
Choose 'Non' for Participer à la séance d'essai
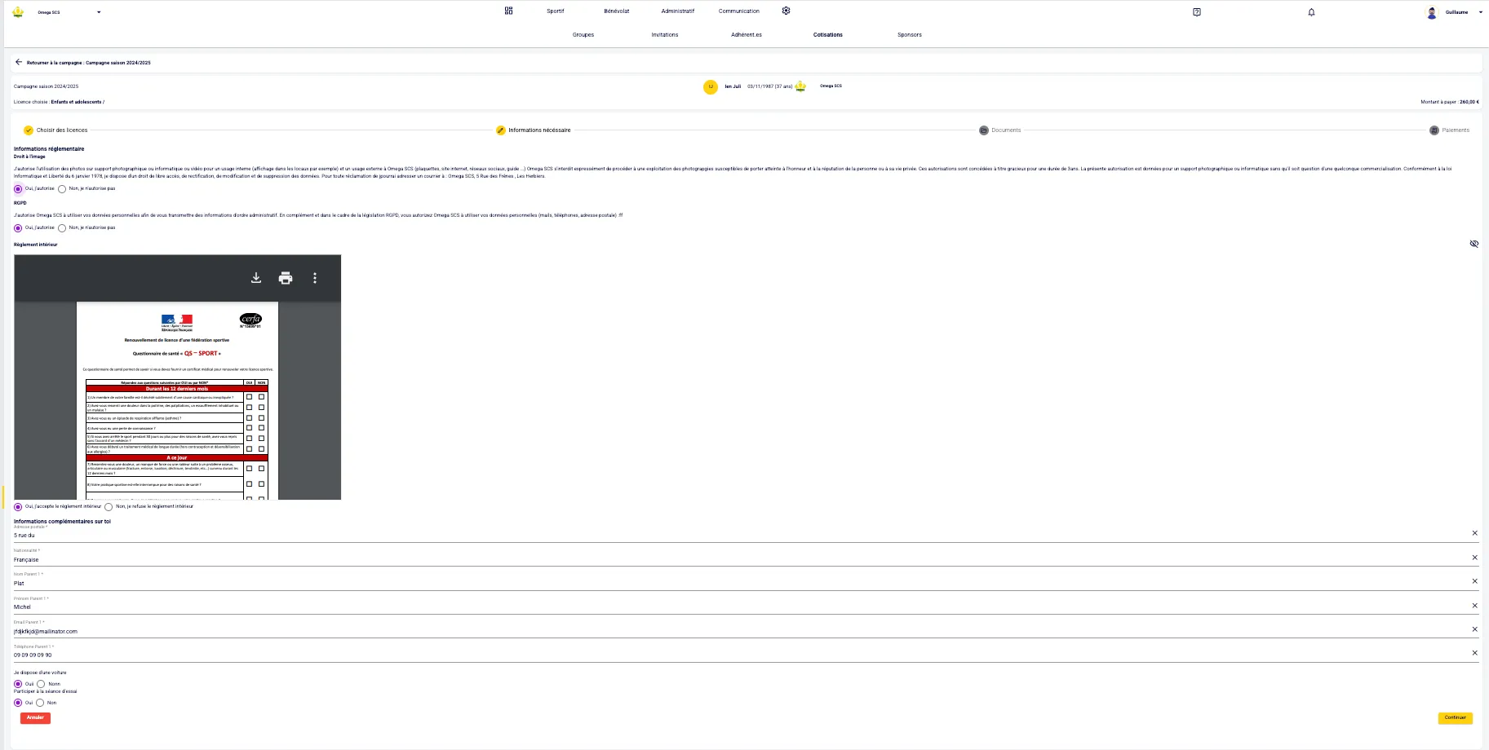[40, 703]
